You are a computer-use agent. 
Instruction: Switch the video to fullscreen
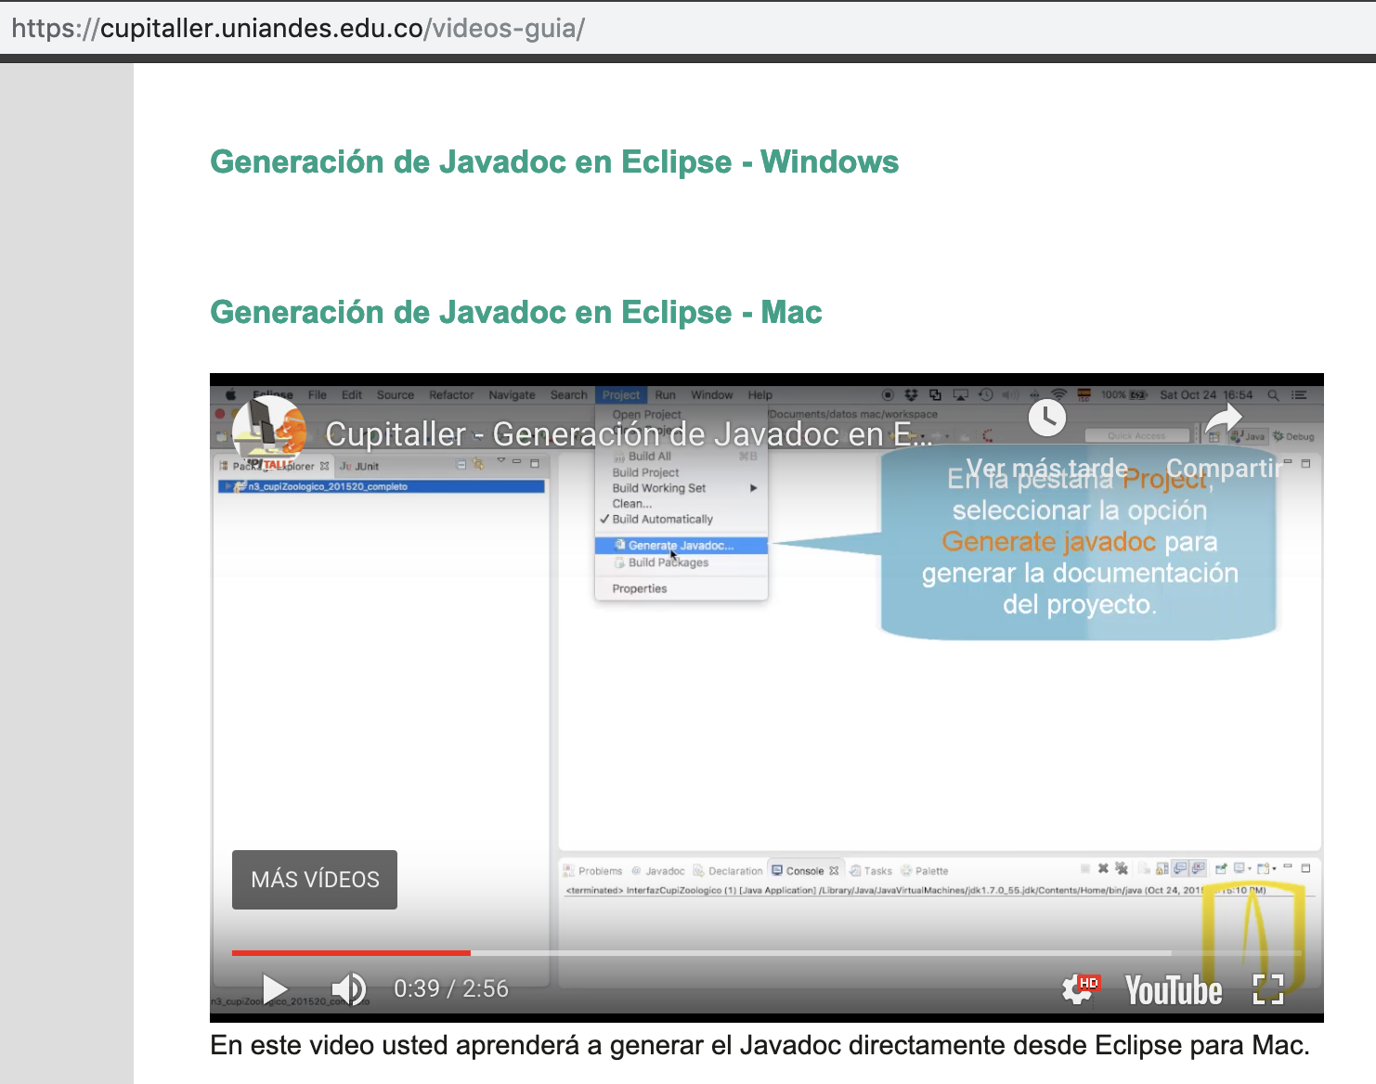[1268, 989]
